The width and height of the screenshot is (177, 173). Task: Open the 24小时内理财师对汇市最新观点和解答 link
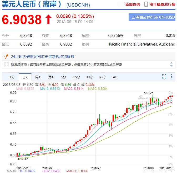(x=43, y=57)
